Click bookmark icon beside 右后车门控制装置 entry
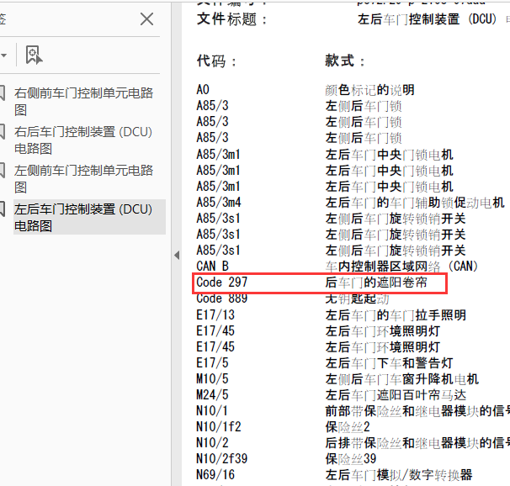Image resolution: width=510 pixels, height=486 pixels. [3, 132]
